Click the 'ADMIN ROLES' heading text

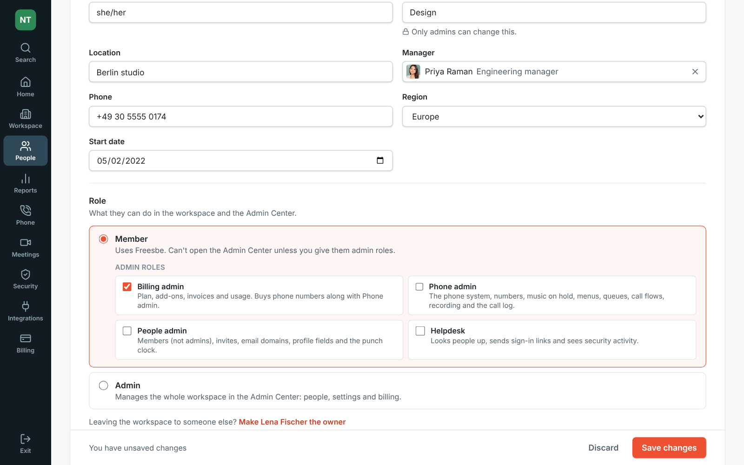point(140,267)
